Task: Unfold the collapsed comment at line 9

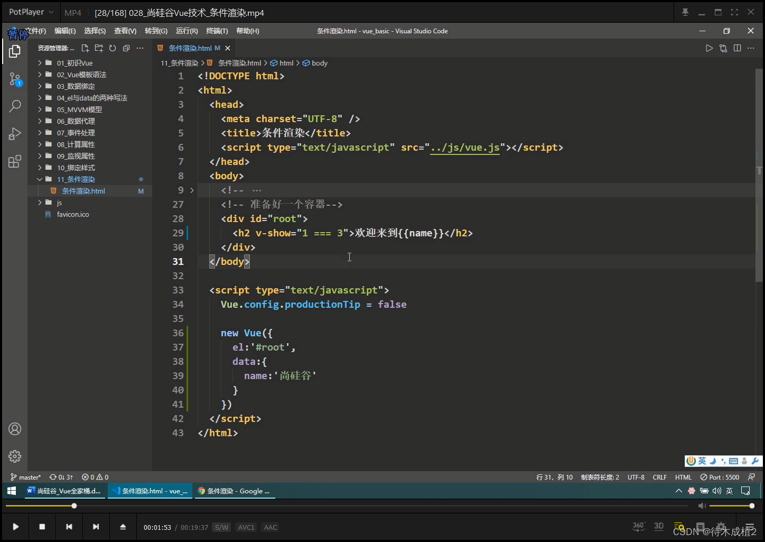Action: tap(192, 190)
